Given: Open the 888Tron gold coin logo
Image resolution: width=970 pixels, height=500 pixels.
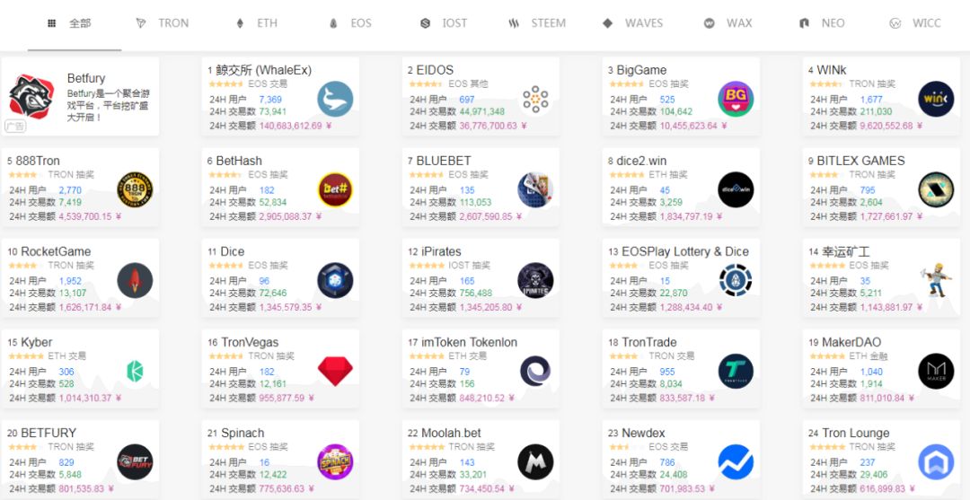Looking at the screenshot, I should (135, 189).
